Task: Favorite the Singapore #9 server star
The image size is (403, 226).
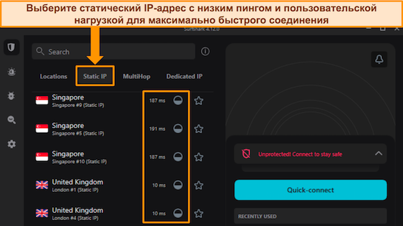Action: (x=198, y=101)
